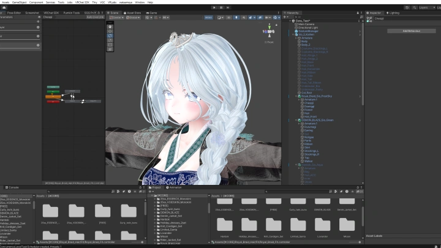
Task: Toggle scene lighting lightbulb button
Action: pyautogui.click(x=236, y=17)
